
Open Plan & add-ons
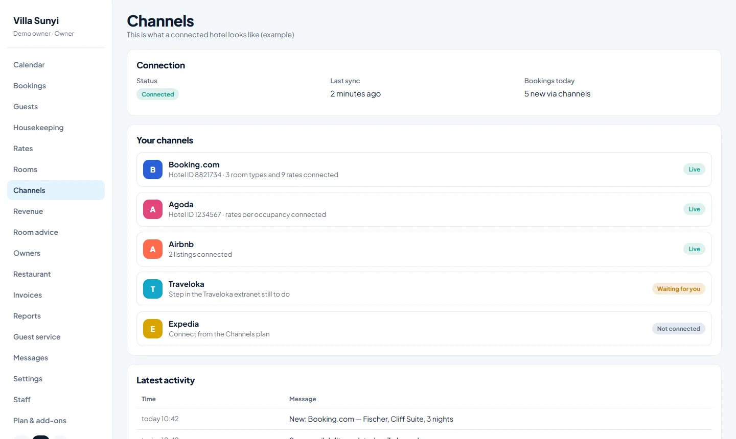(56, 421)
